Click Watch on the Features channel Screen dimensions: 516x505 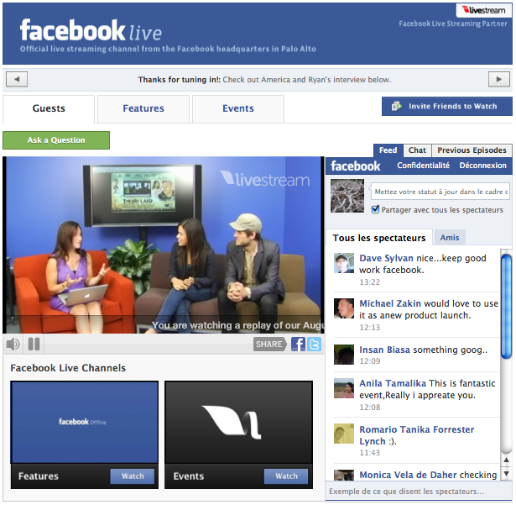(x=133, y=476)
